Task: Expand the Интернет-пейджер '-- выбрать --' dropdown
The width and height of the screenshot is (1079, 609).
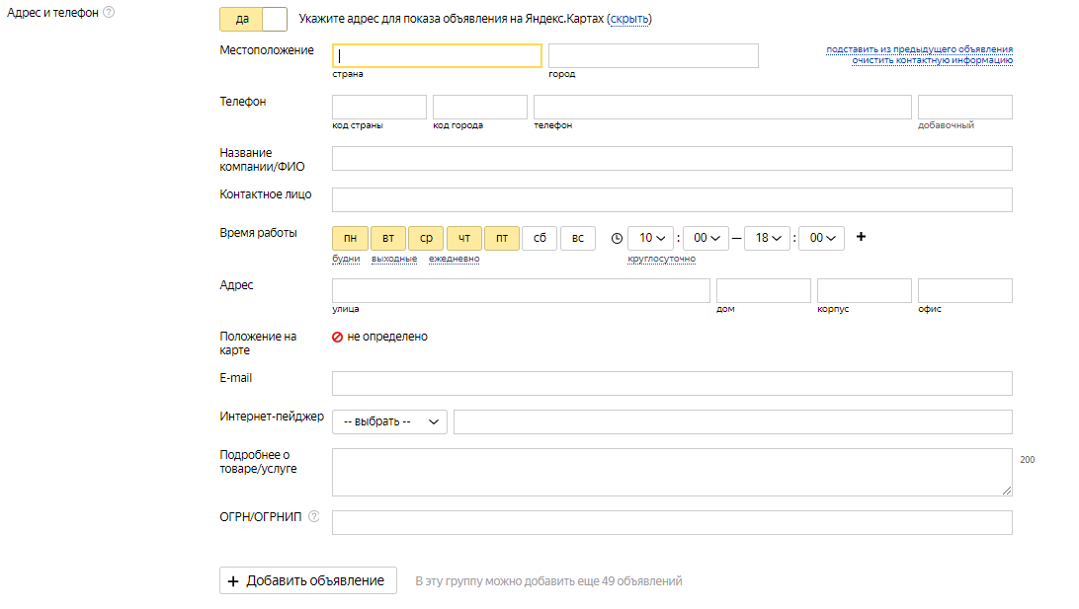Action: (389, 421)
